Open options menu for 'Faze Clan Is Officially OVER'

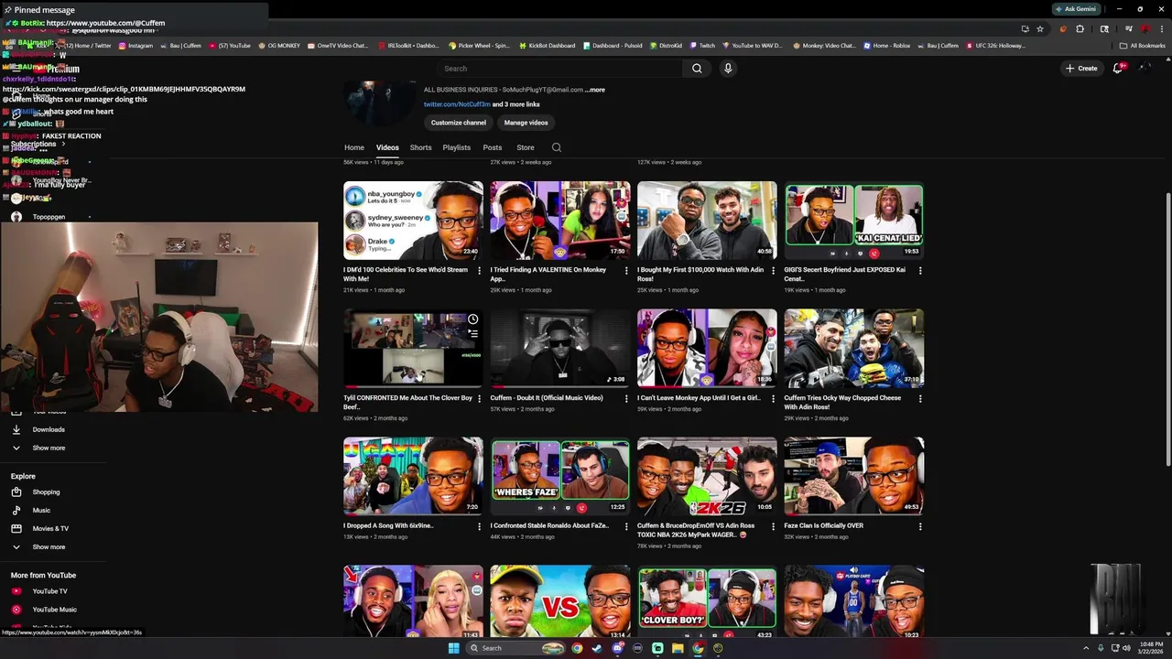coord(920,526)
